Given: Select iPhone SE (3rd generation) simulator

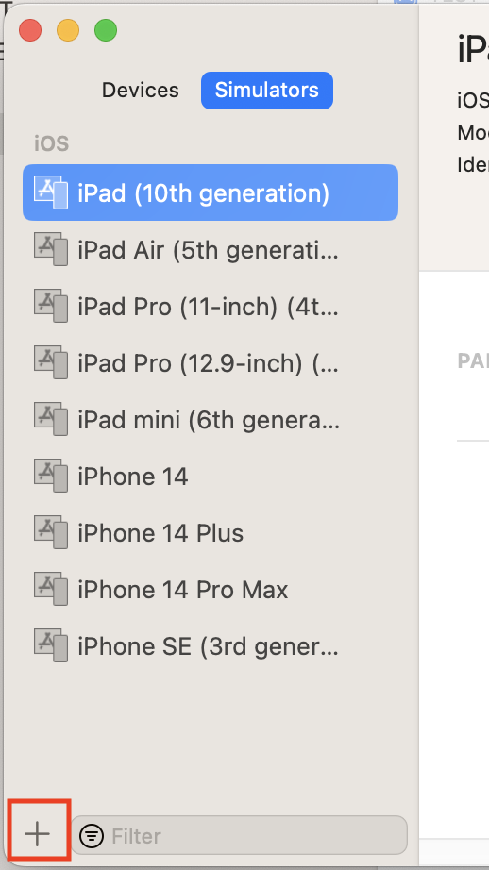Looking at the screenshot, I should coord(211,645).
